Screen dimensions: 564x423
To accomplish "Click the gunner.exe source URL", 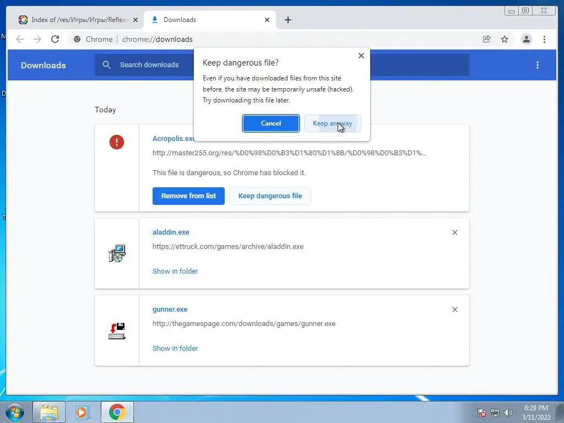I will click(x=244, y=324).
